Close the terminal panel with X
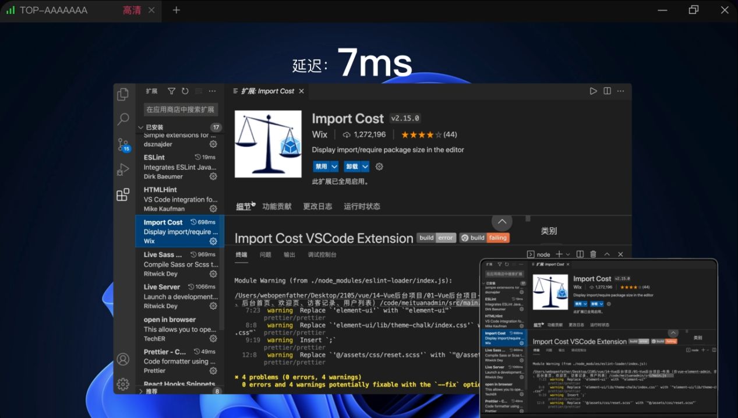Screen dimensions: 738x418 620,254
